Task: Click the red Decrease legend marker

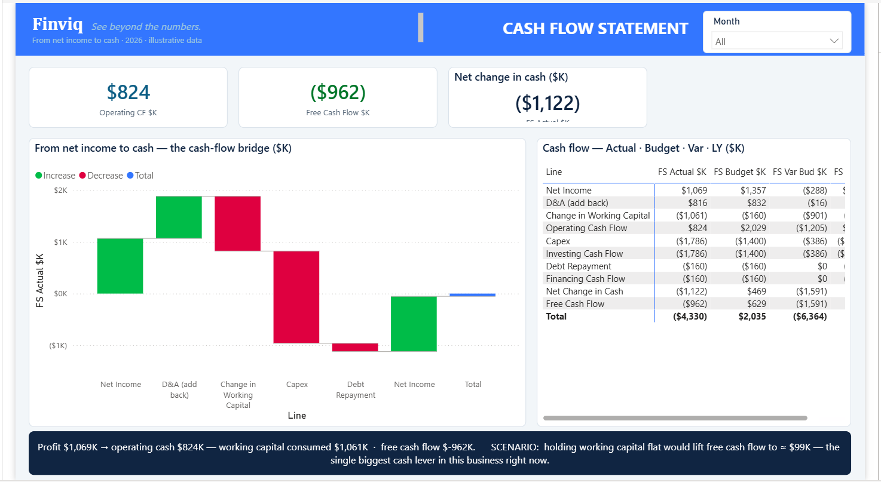Action: point(82,176)
